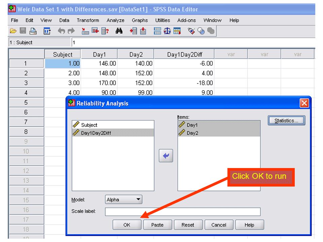Click the Paste button
The height and width of the screenshot is (242, 323).
(157, 225)
